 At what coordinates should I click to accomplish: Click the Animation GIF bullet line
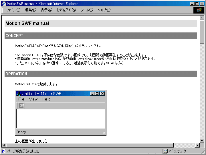pyautogui.click(x=80, y=55)
